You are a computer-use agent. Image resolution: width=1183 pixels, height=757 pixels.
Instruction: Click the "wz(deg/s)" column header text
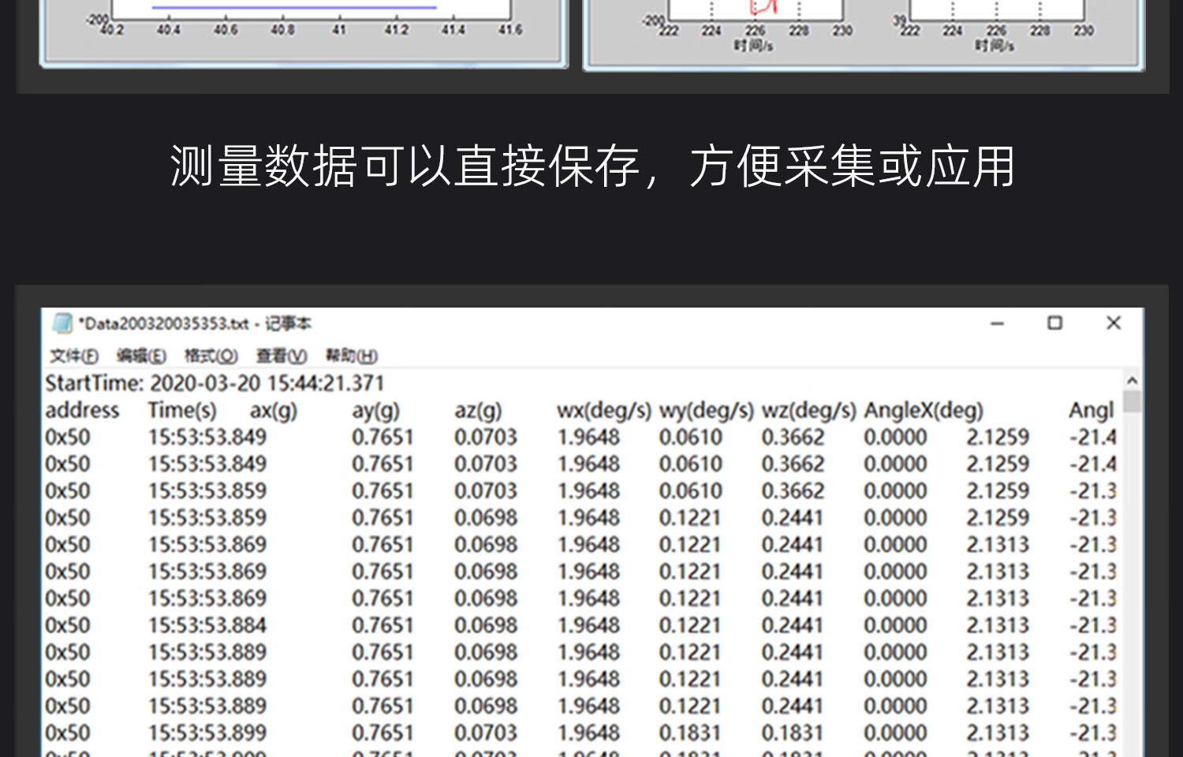(x=809, y=410)
